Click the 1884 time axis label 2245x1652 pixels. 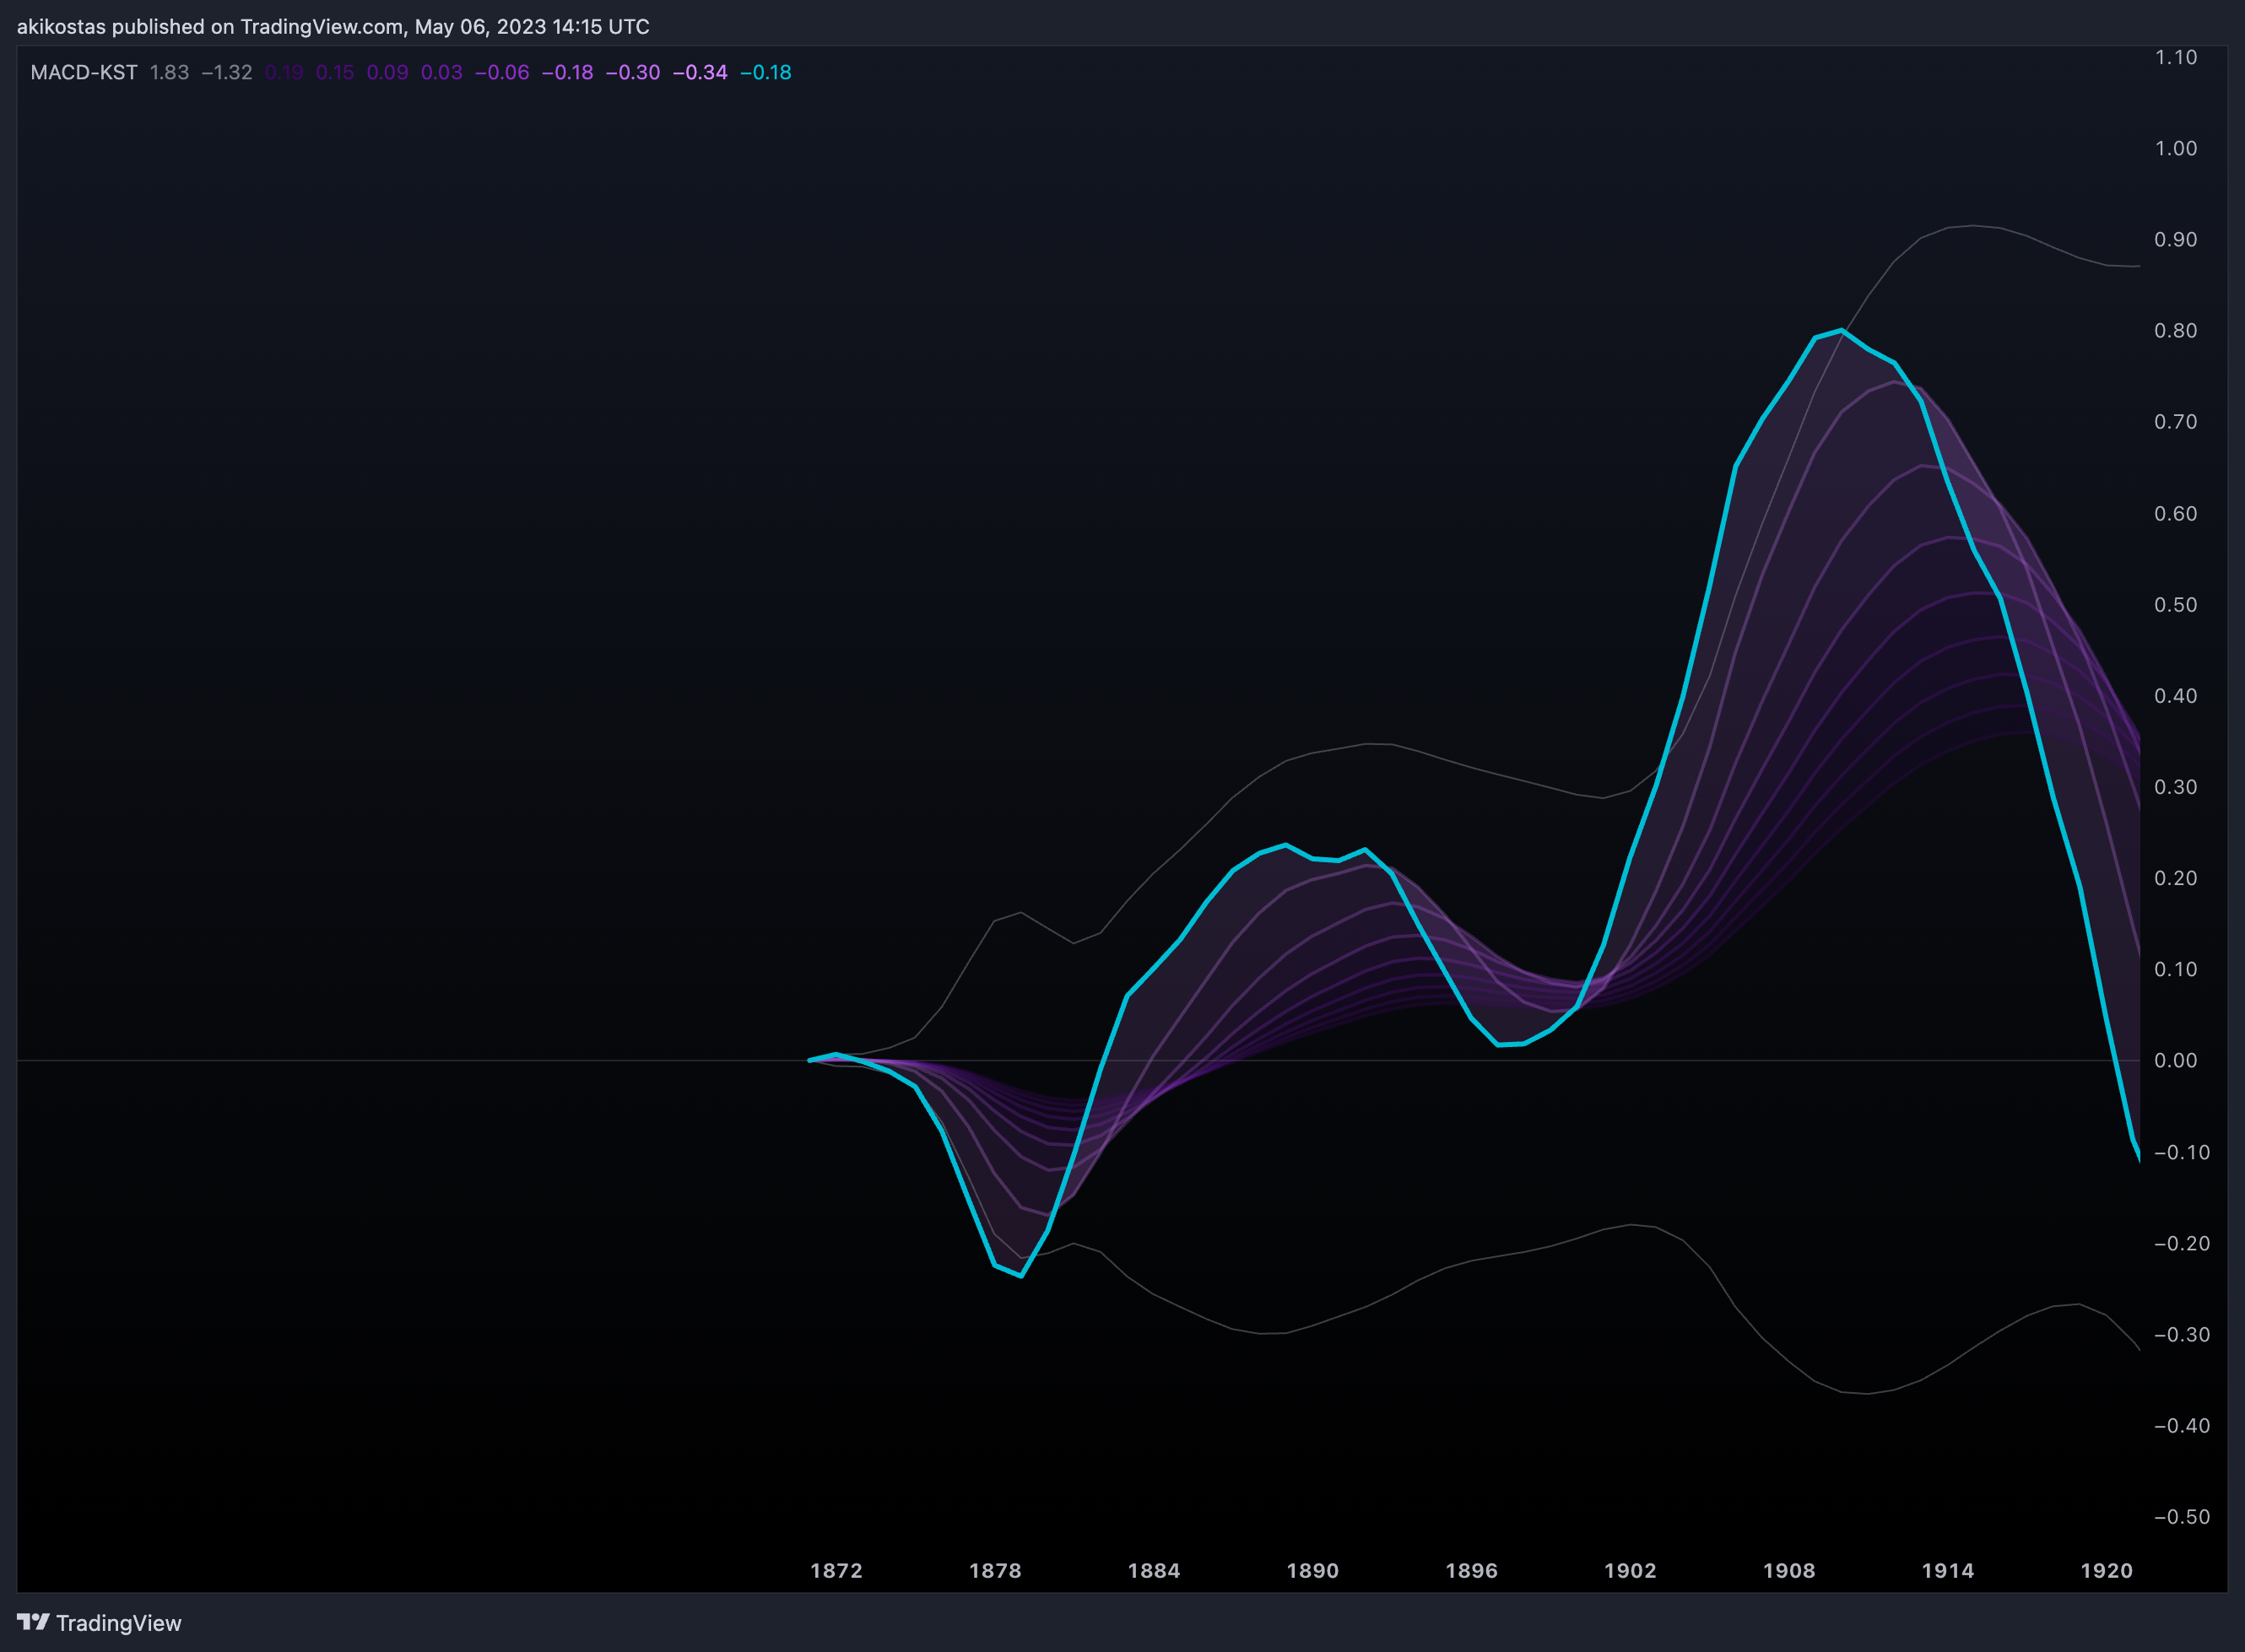[x=1154, y=1570]
